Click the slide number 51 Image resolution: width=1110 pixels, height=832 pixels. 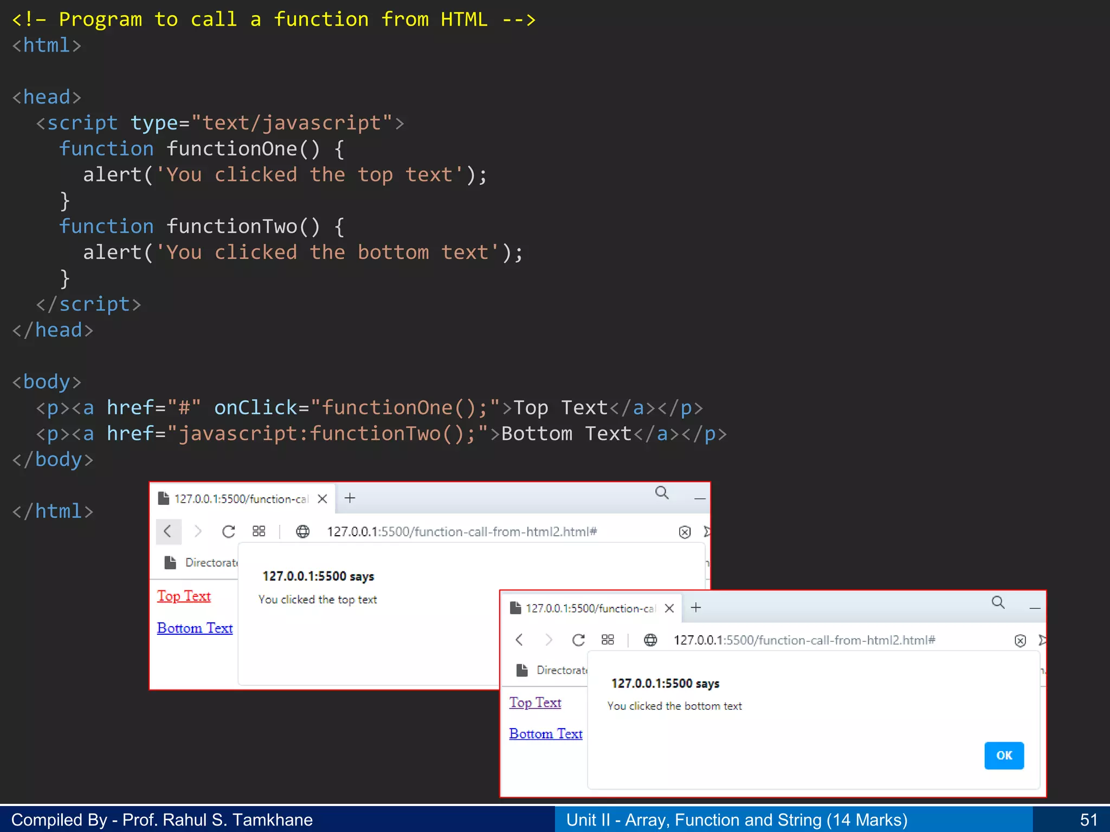(1088, 820)
